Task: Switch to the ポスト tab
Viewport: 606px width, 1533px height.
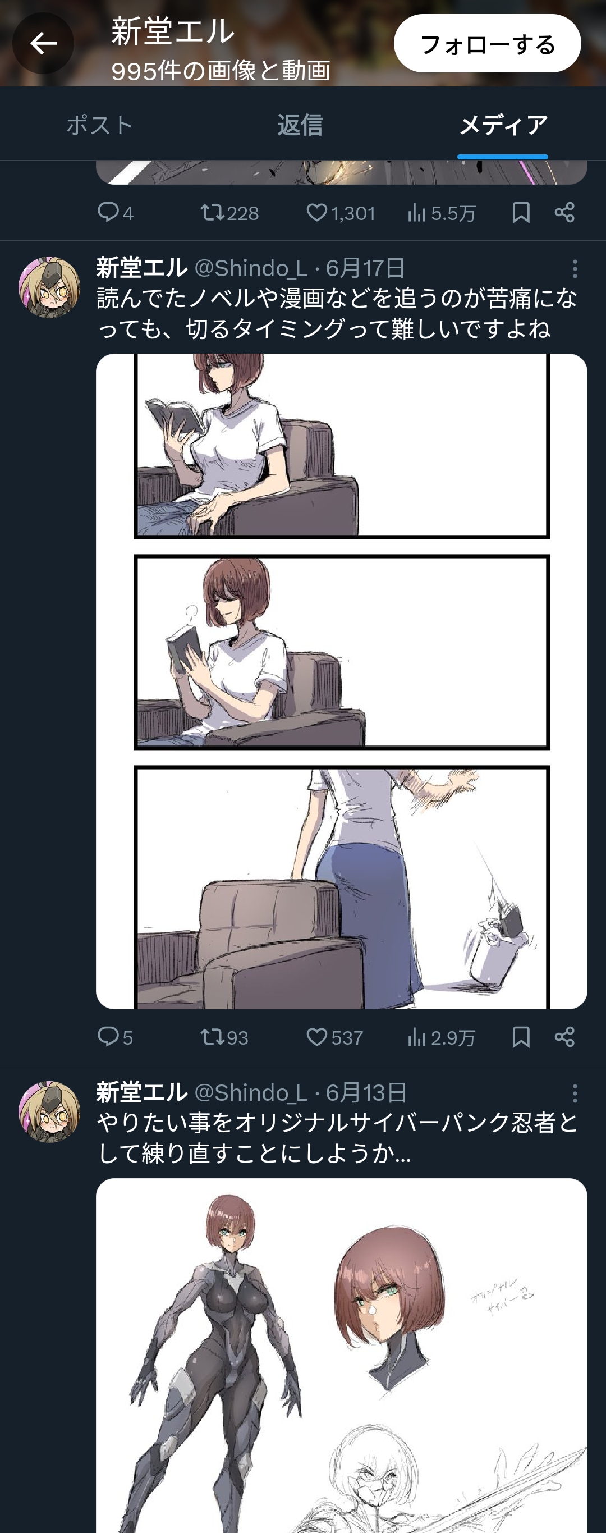Action: click(x=99, y=125)
